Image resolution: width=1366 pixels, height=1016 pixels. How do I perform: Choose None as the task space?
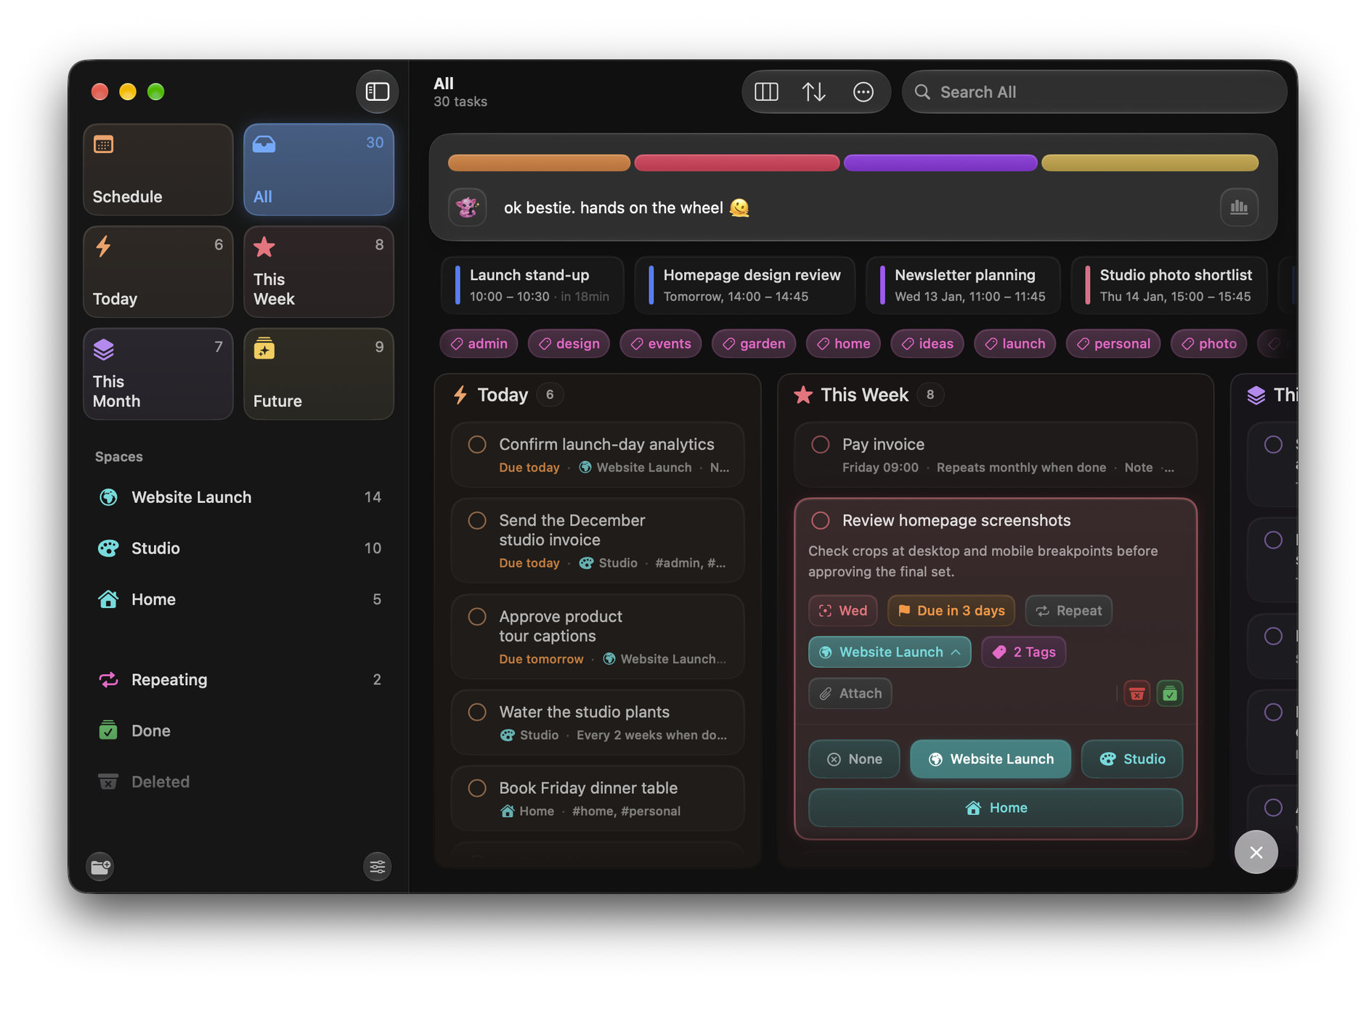854,759
